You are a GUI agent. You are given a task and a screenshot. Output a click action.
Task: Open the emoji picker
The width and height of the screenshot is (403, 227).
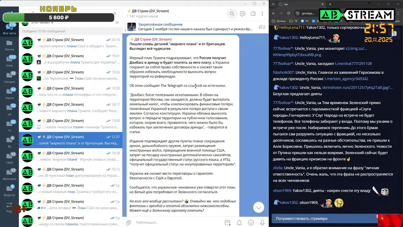click(251, 223)
